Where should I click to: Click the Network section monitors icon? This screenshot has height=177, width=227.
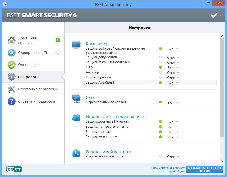(76, 98)
